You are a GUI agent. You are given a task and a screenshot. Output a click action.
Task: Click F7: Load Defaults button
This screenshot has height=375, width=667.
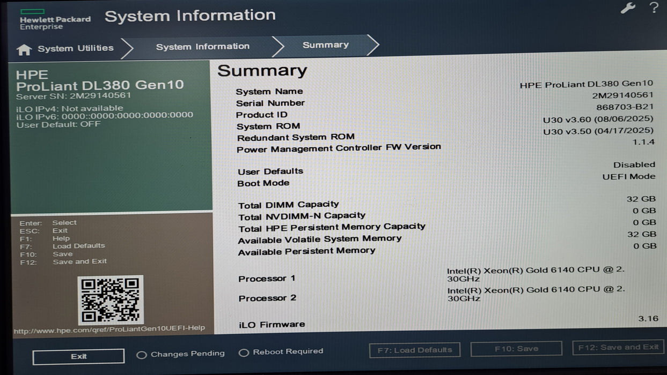tap(415, 350)
